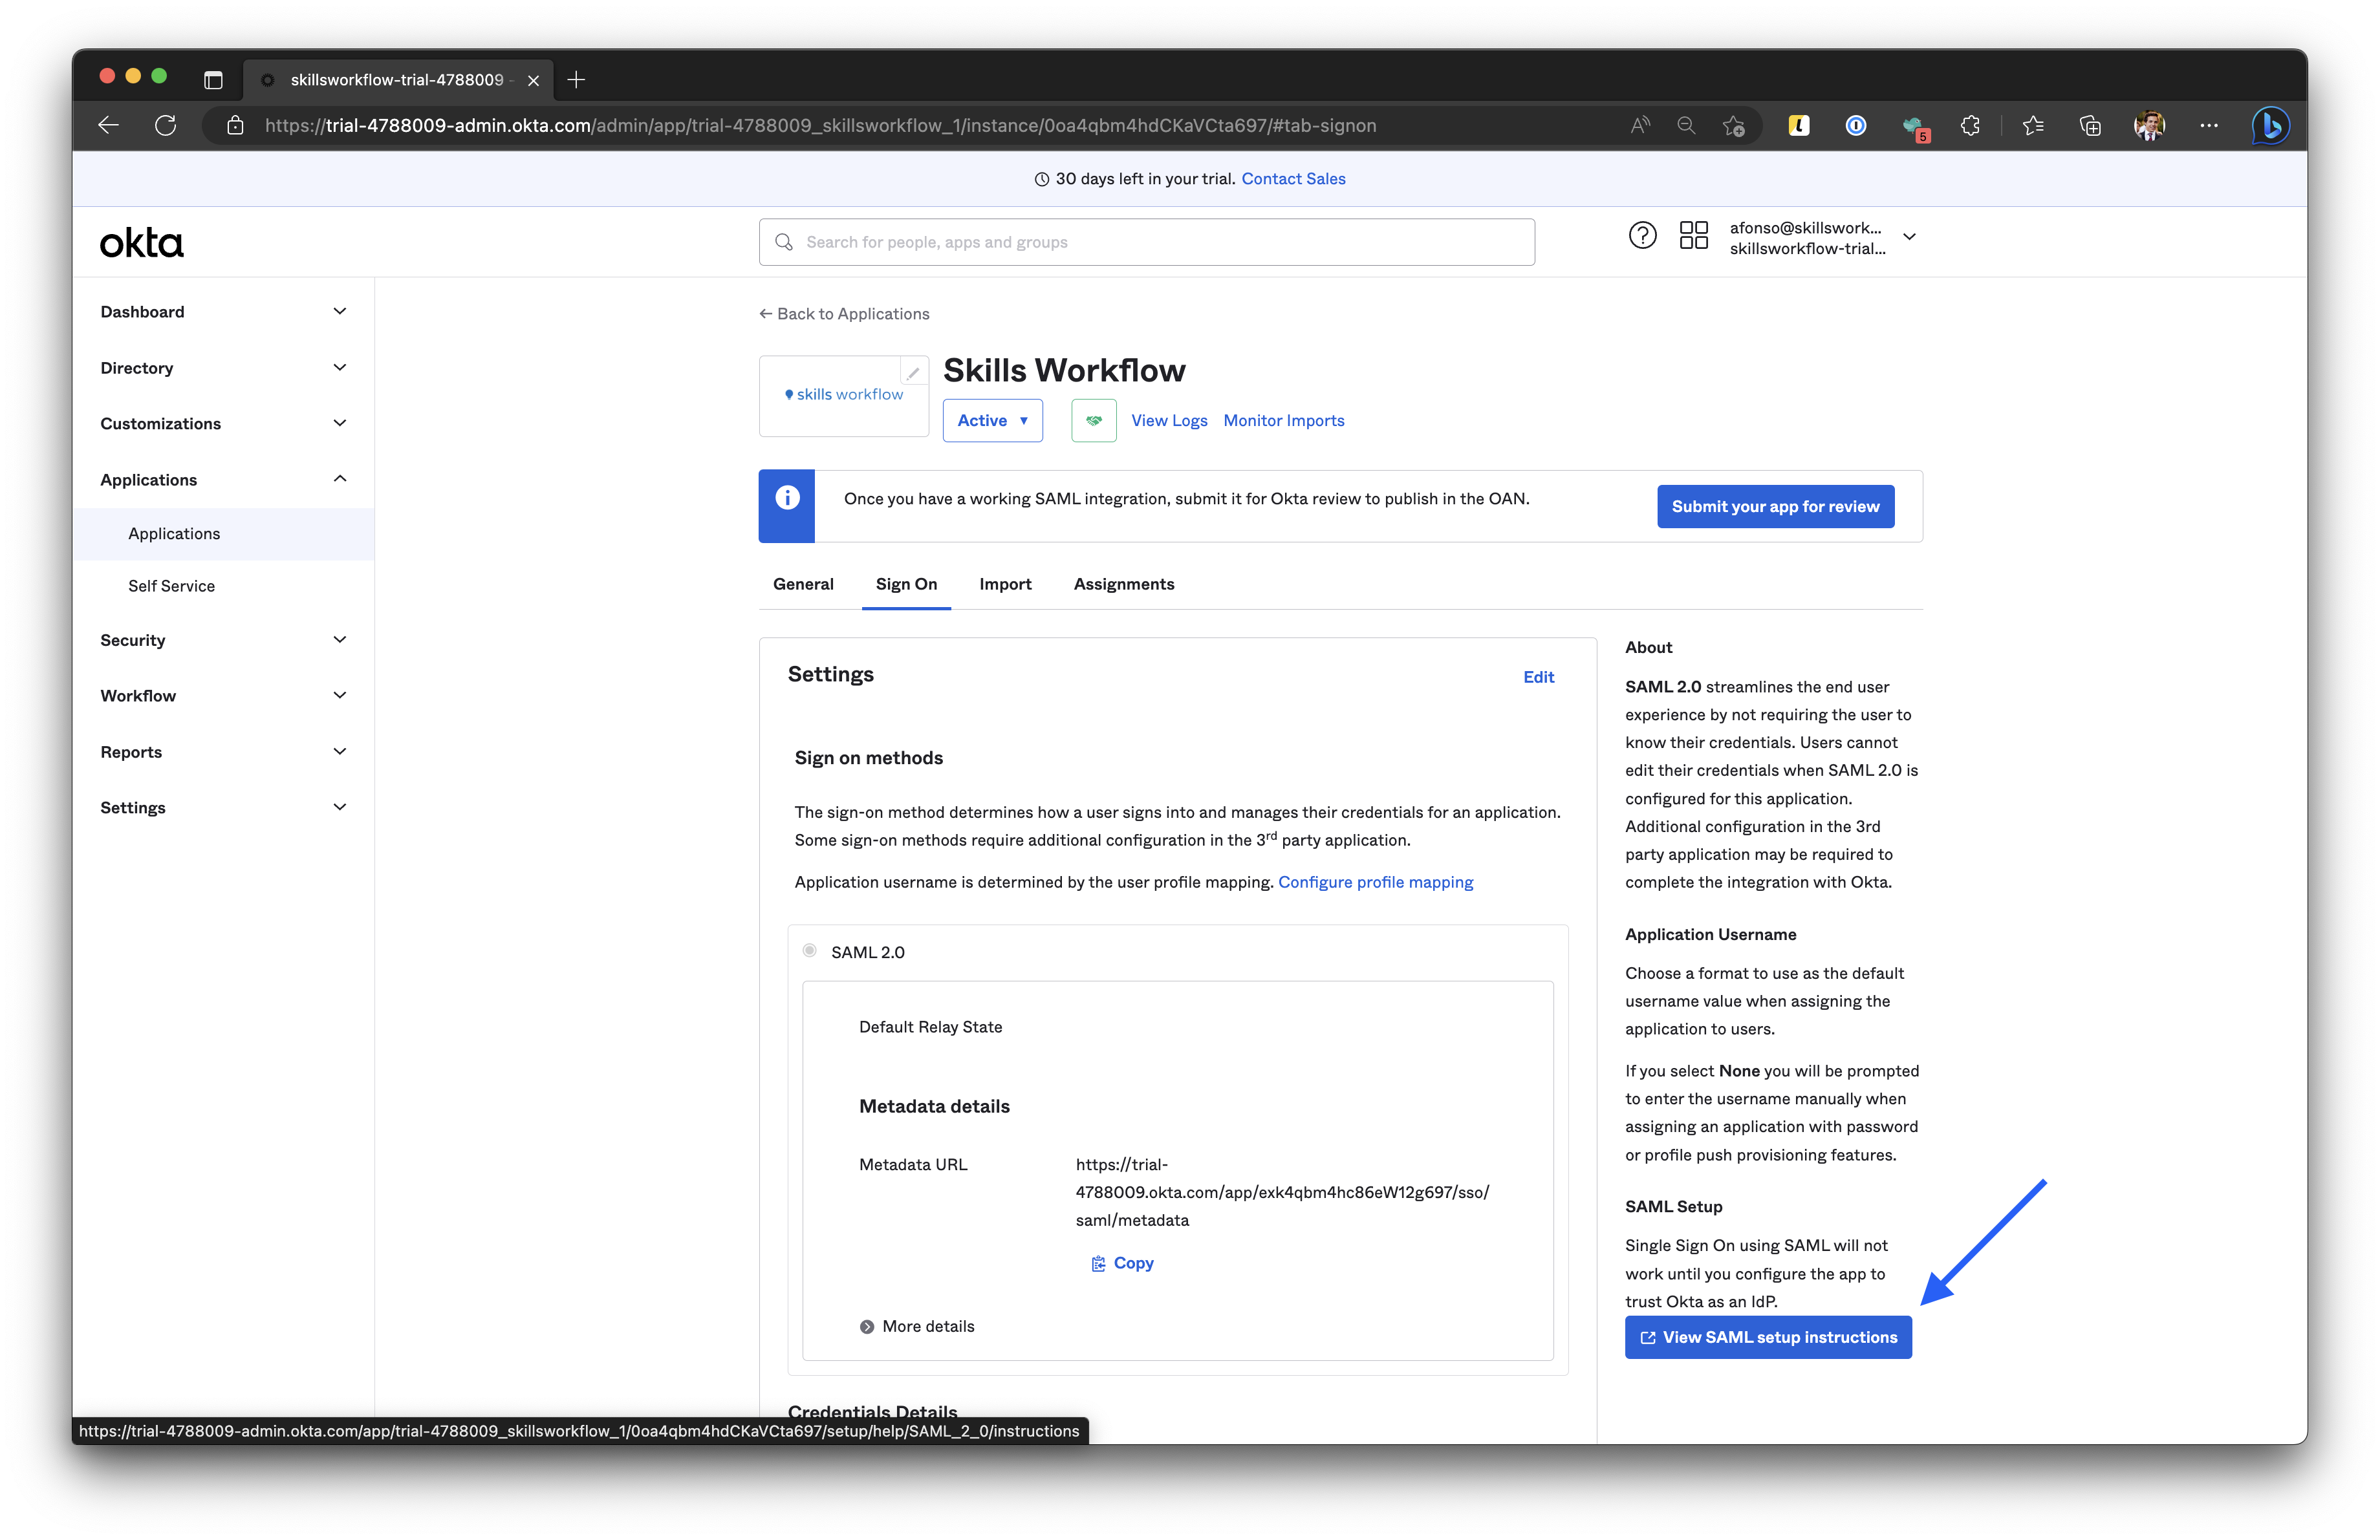2380x1540 pixels.
Task: Click the copy clipboard icon beside Copy
Action: tap(1098, 1263)
